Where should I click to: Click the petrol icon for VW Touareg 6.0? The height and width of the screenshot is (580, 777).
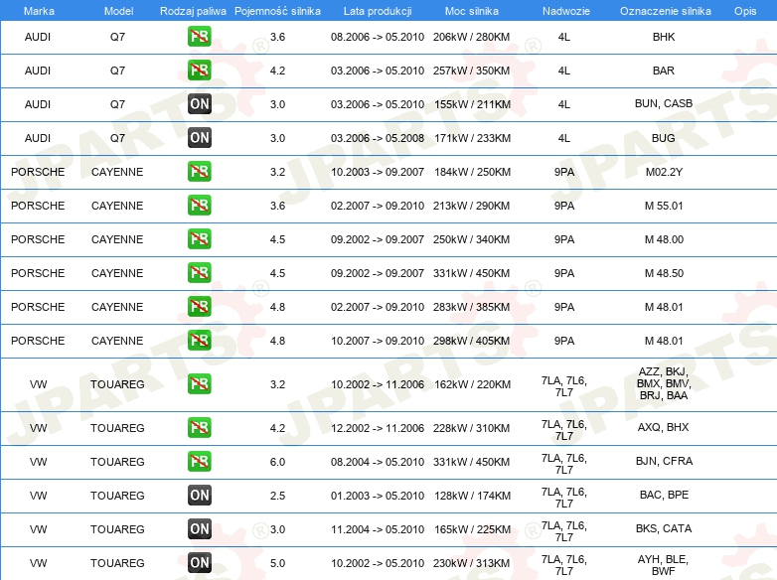(x=199, y=462)
